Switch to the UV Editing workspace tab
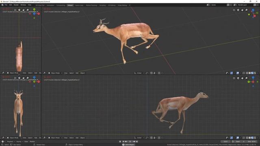 click(x=112, y=5)
